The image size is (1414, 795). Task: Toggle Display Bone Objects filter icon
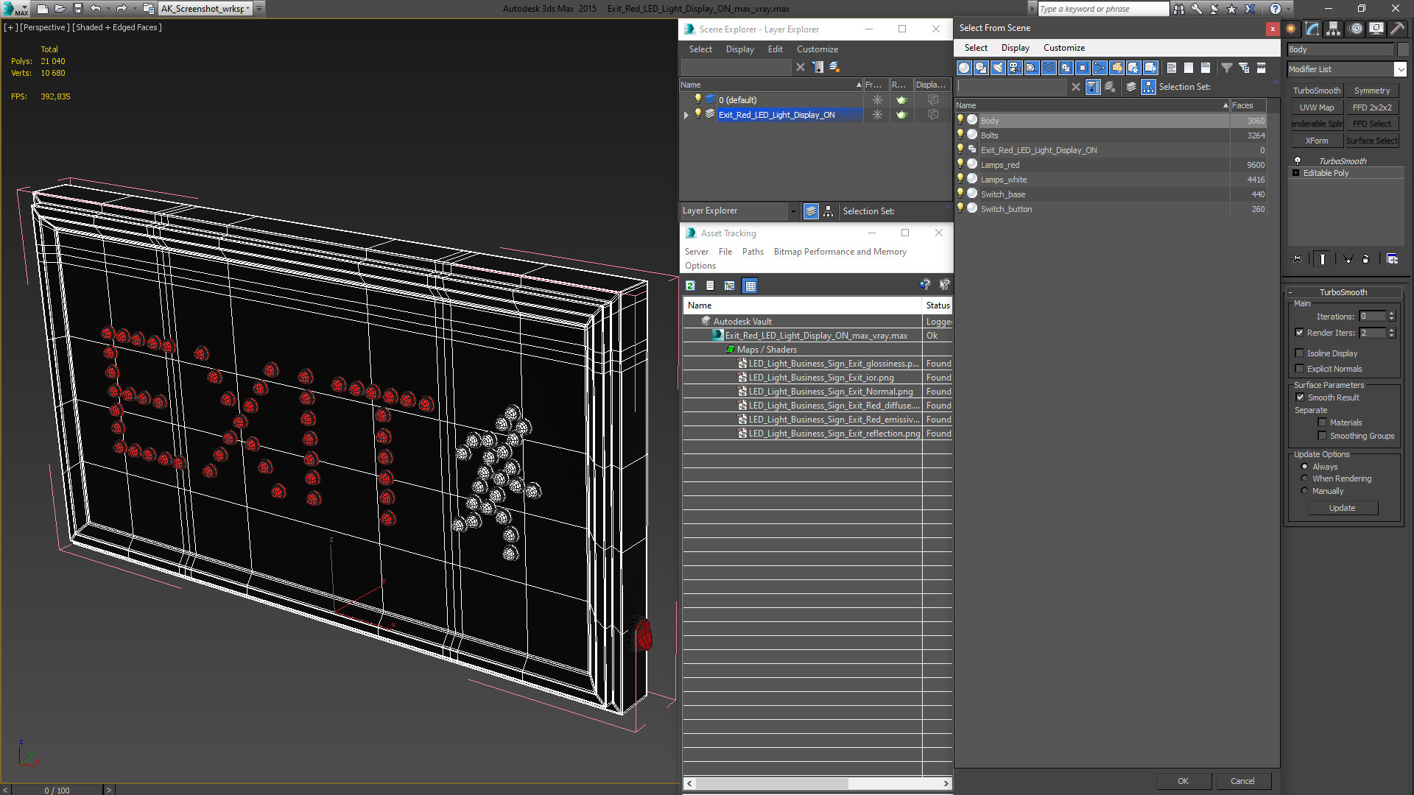coord(1100,68)
